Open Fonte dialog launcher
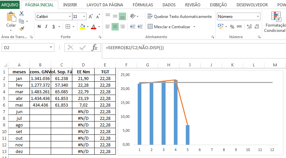Image resolution: width=286 pixels, height=158 pixels. click(x=100, y=37)
